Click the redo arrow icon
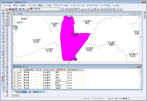 [x=6, y=17]
